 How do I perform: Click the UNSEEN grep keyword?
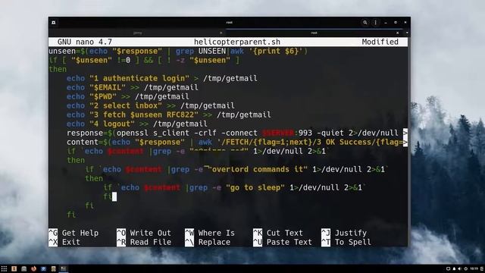tap(212, 51)
